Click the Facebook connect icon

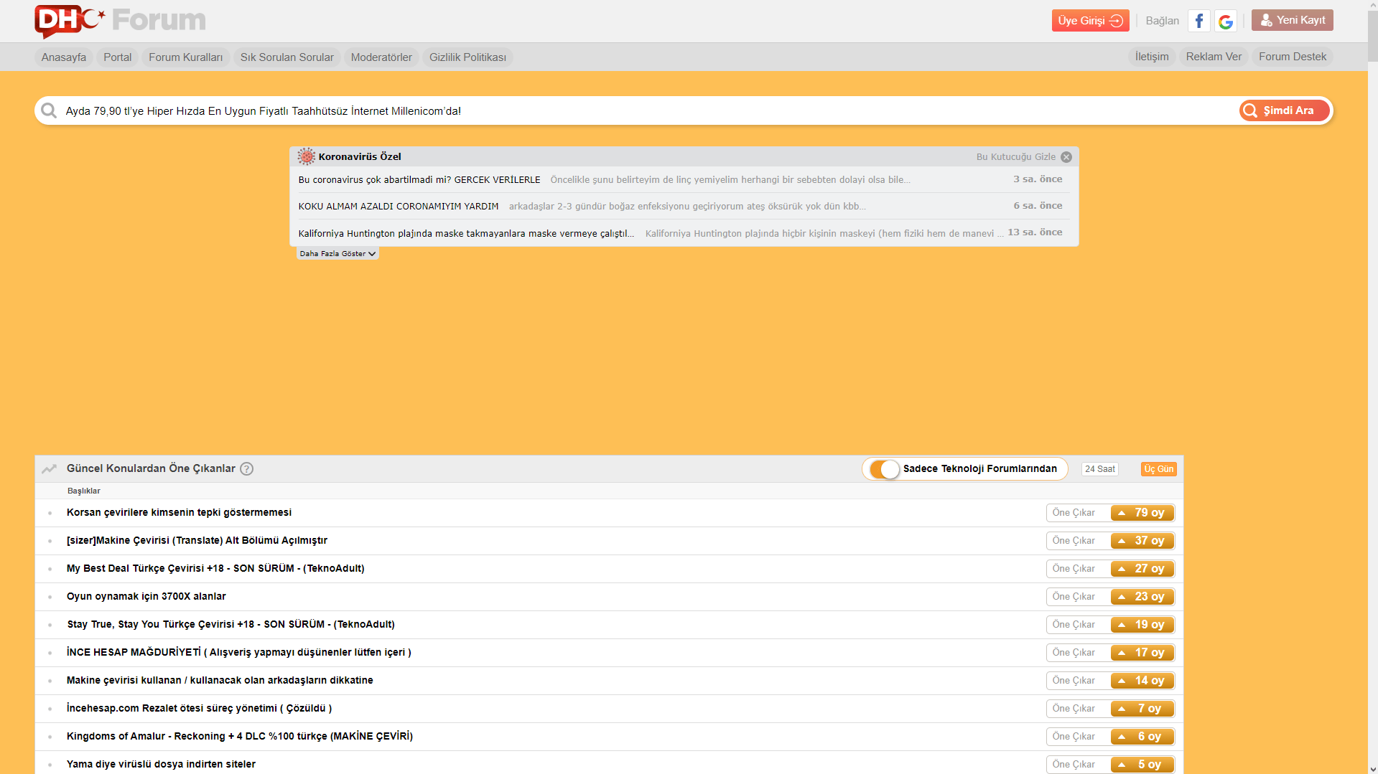[x=1198, y=21]
